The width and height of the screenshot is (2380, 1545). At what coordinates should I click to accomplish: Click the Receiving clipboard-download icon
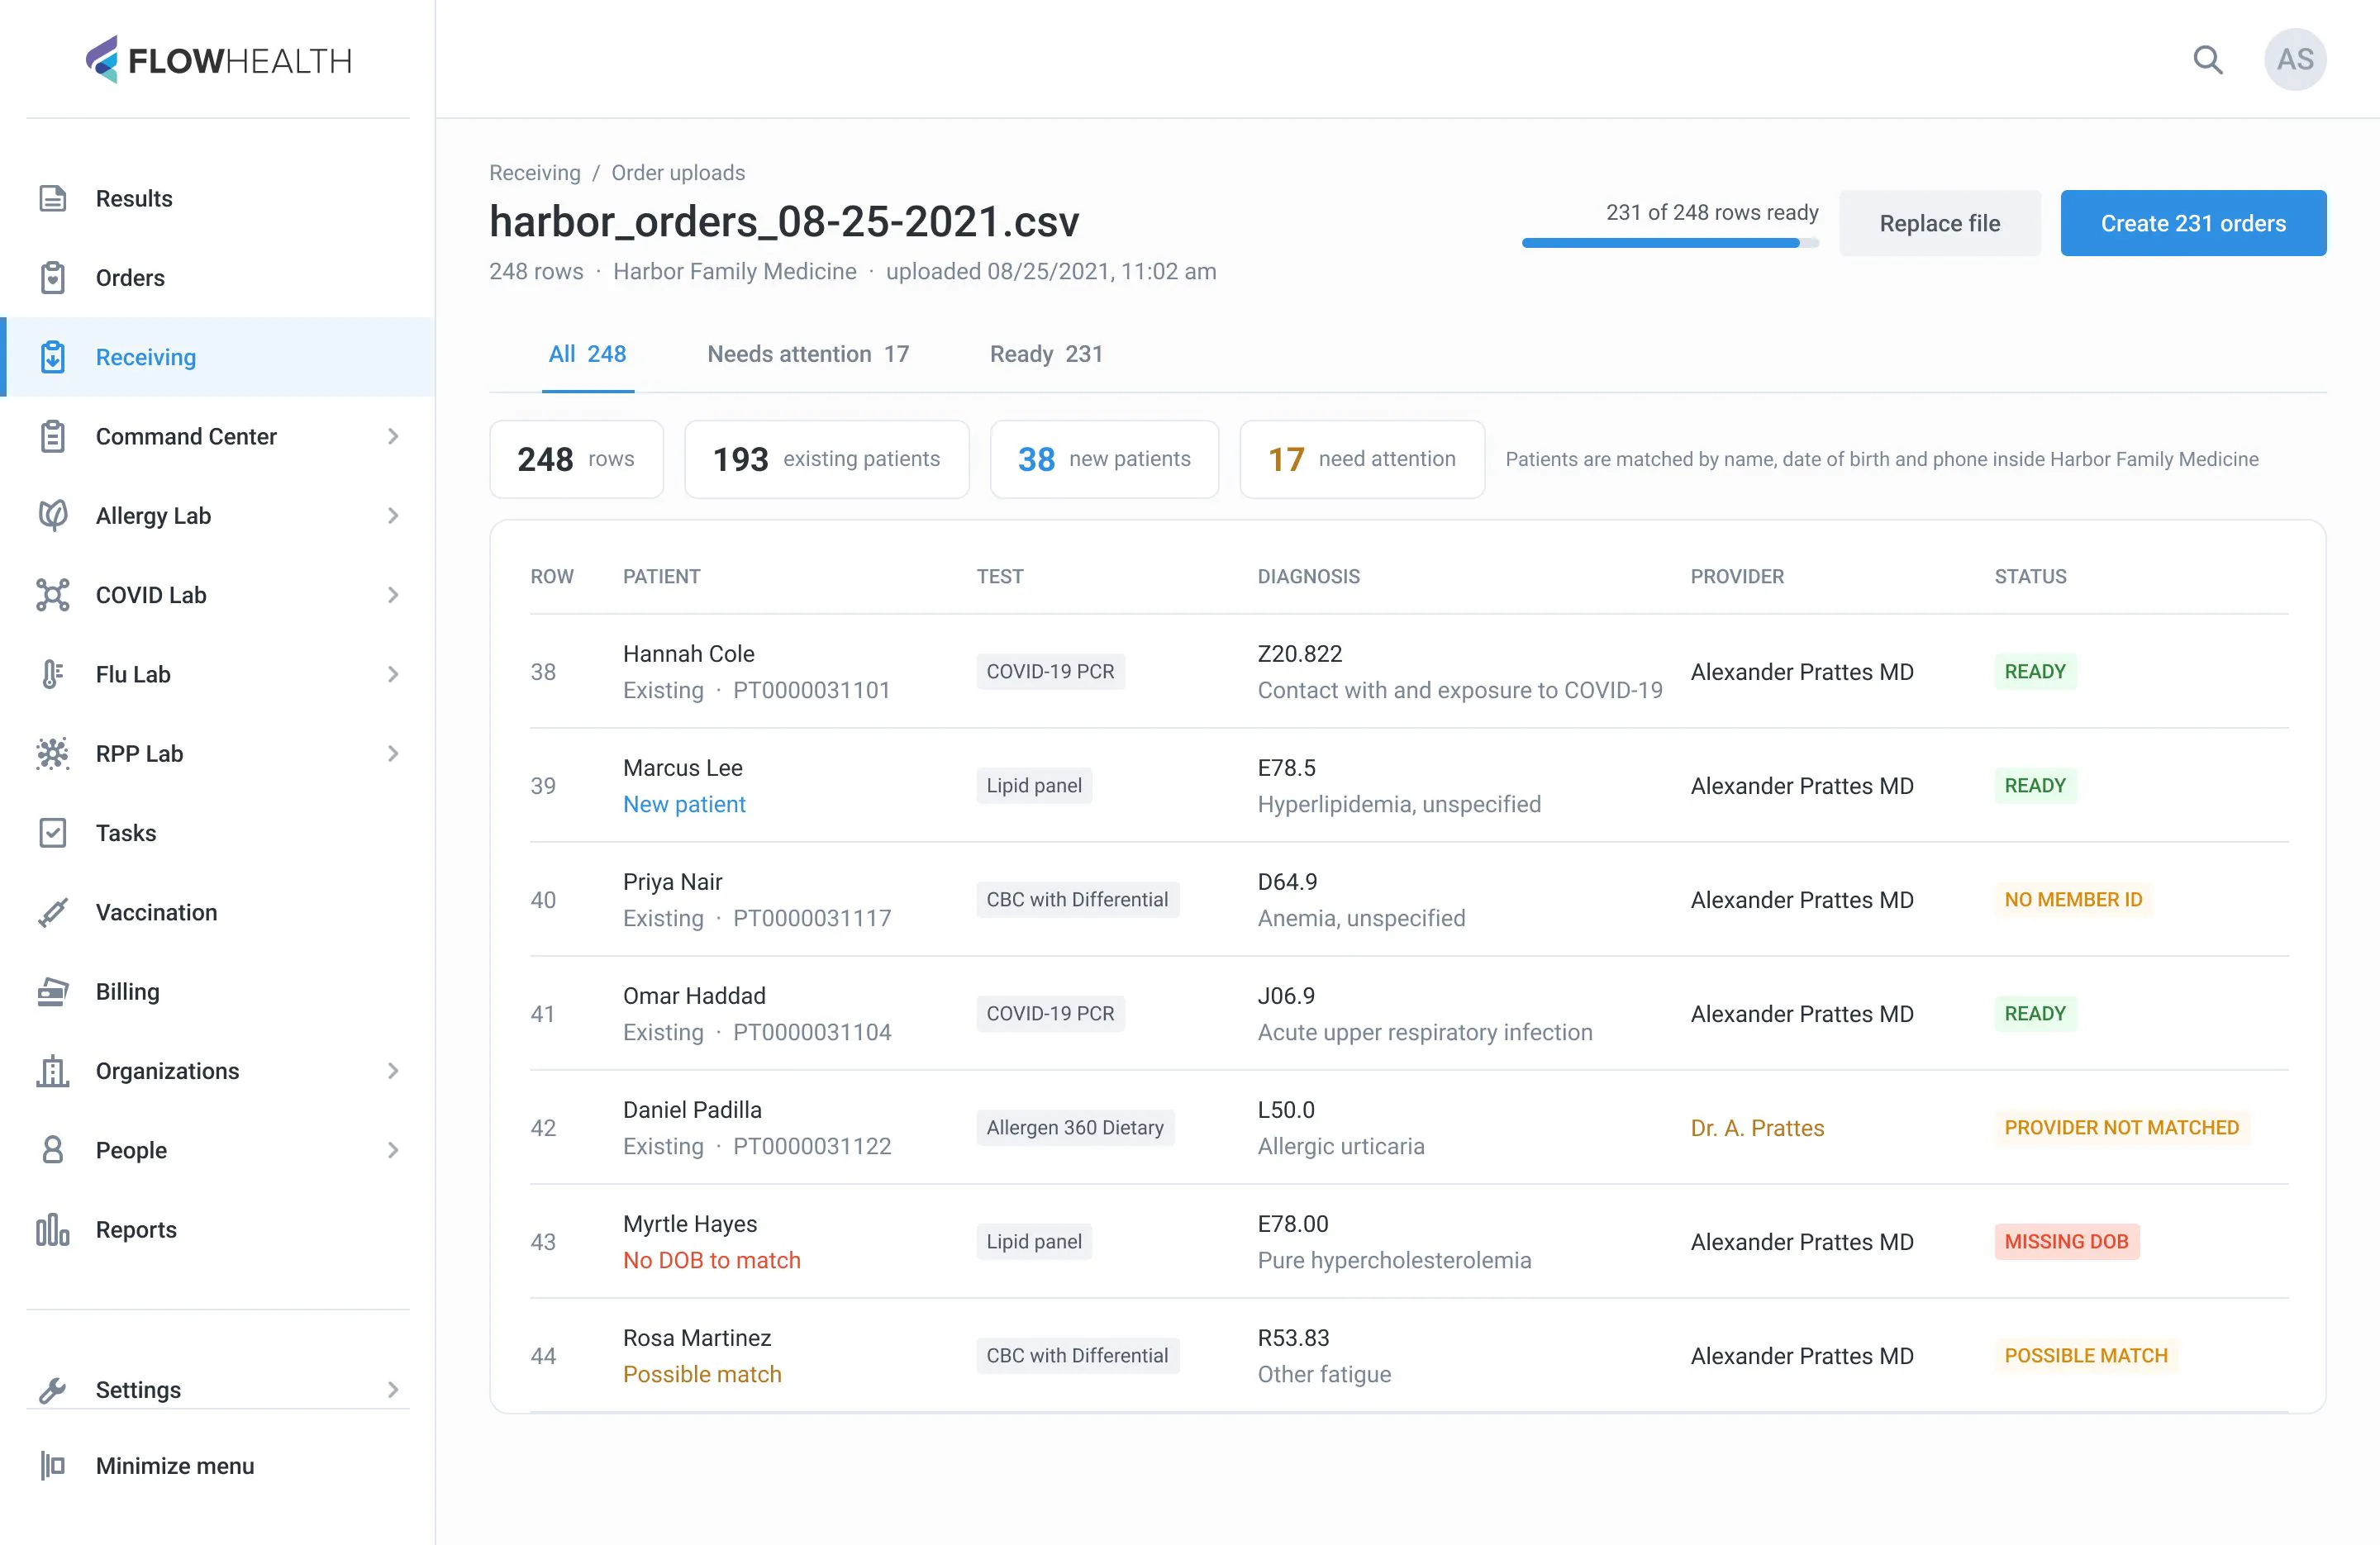(x=53, y=357)
